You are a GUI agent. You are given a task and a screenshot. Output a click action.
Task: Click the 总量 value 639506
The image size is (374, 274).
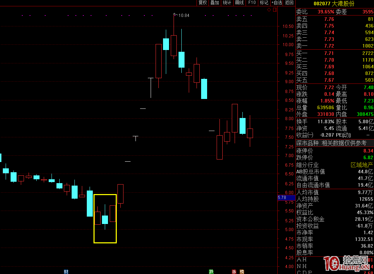(x=326, y=107)
